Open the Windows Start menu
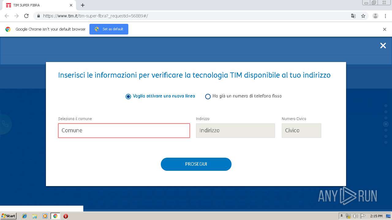The image size is (392, 220). point(8,216)
